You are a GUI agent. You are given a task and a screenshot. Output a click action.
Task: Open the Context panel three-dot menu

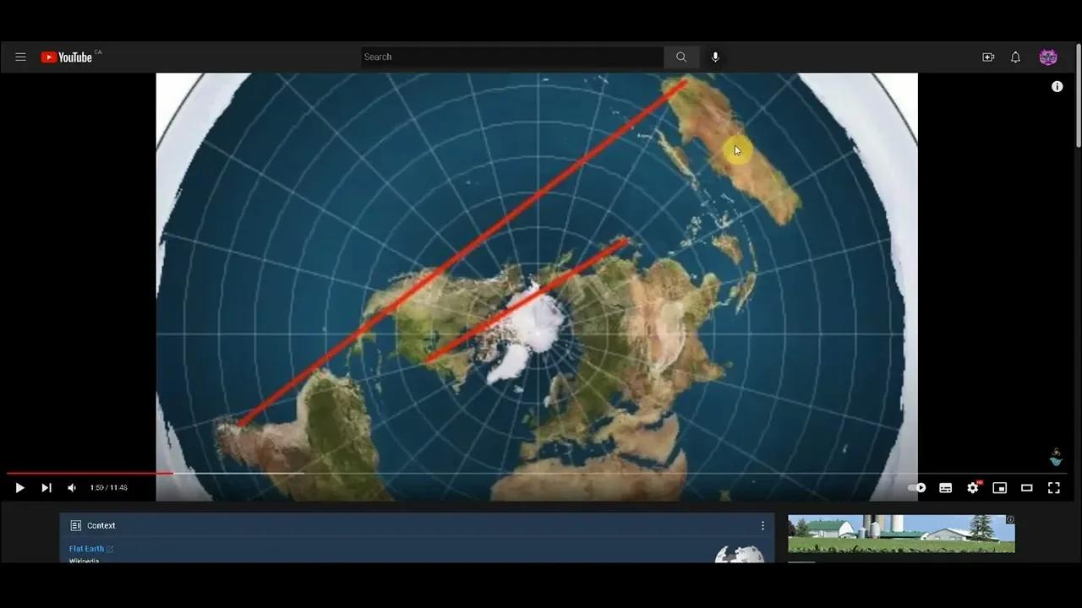[x=762, y=525]
